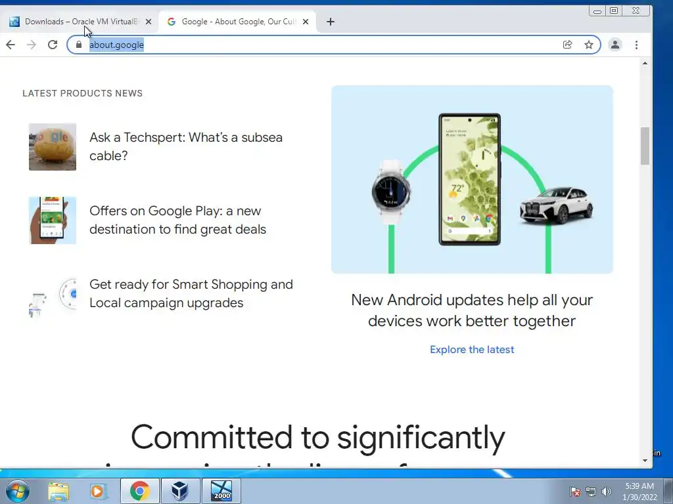Click the lock icon in the address bar
This screenshot has width=673, height=504.
pyautogui.click(x=79, y=45)
